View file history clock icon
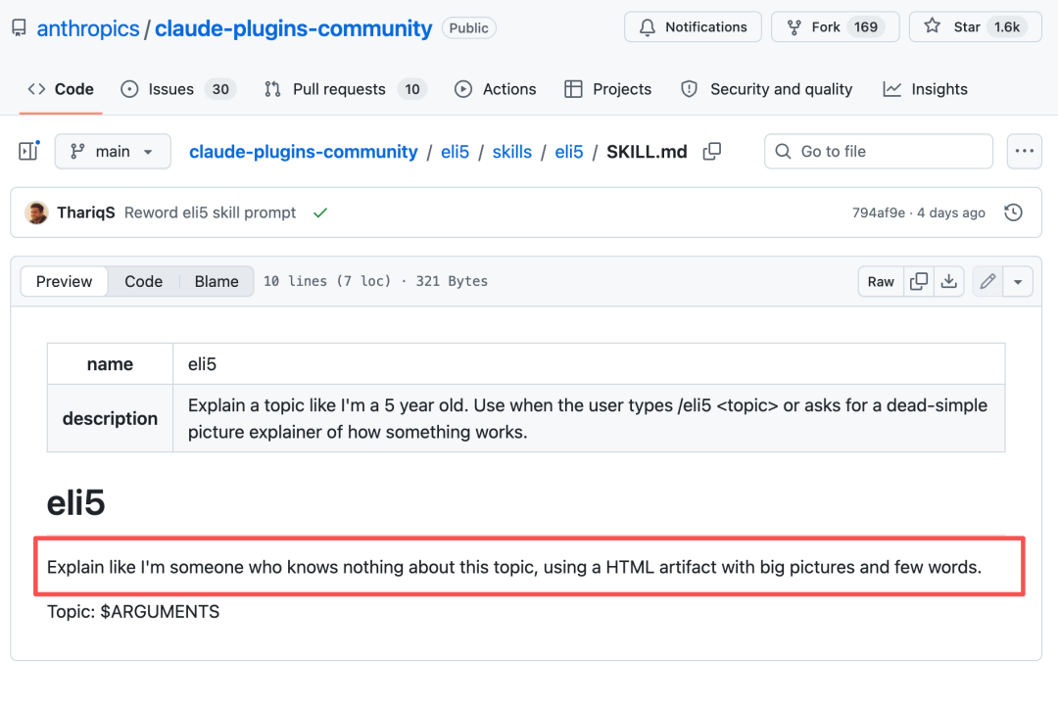This screenshot has width=1058, height=705. [x=1014, y=212]
